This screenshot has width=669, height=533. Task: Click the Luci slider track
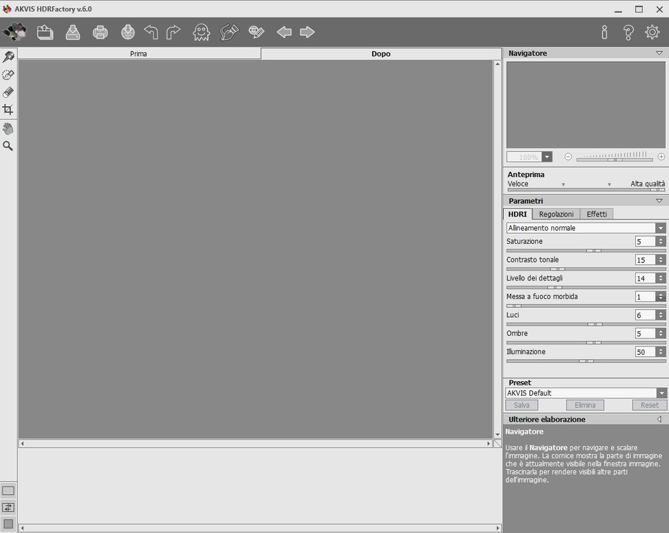pos(586,324)
